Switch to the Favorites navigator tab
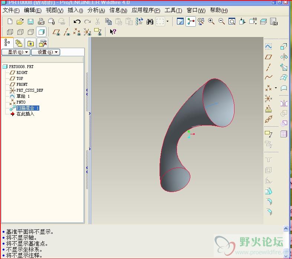This screenshot has width=292, height=259. [x=30, y=43]
